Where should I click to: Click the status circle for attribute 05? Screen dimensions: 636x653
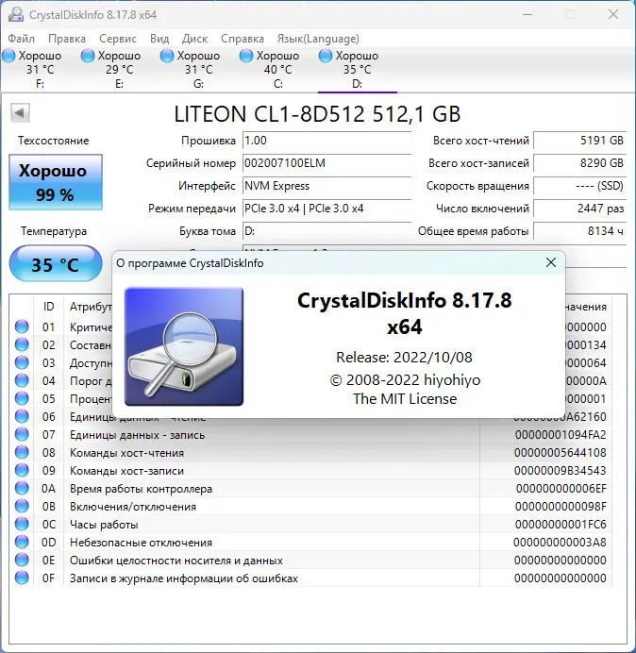pyautogui.click(x=22, y=398)
